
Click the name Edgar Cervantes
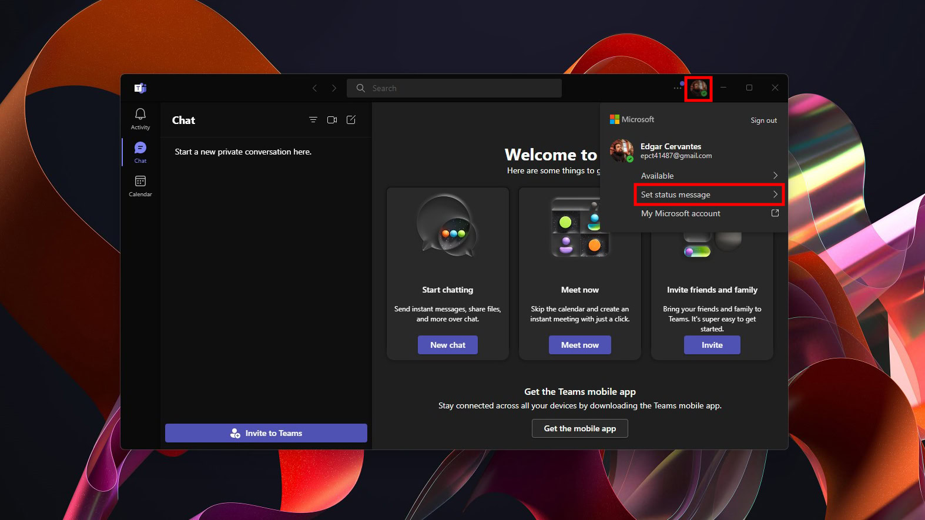[671, 146]
